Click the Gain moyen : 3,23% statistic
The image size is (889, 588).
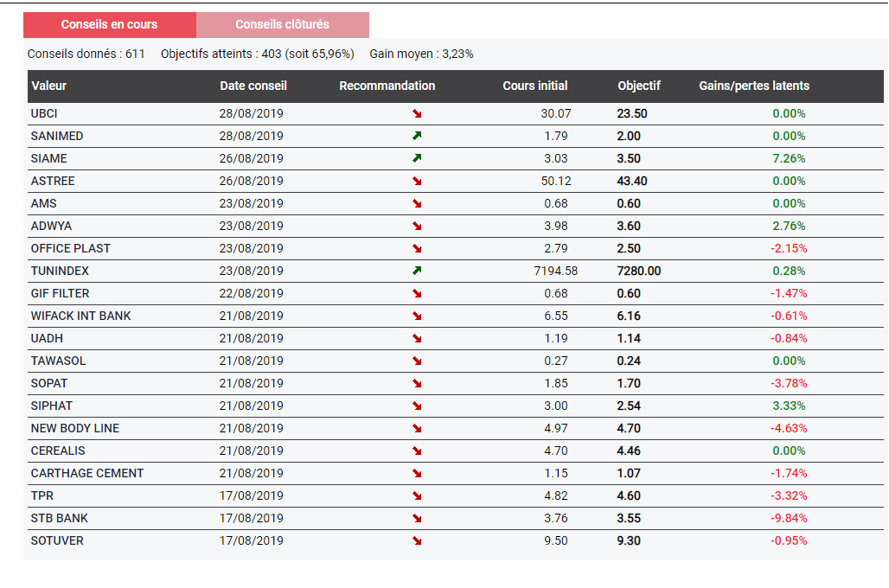coord(421,54)
